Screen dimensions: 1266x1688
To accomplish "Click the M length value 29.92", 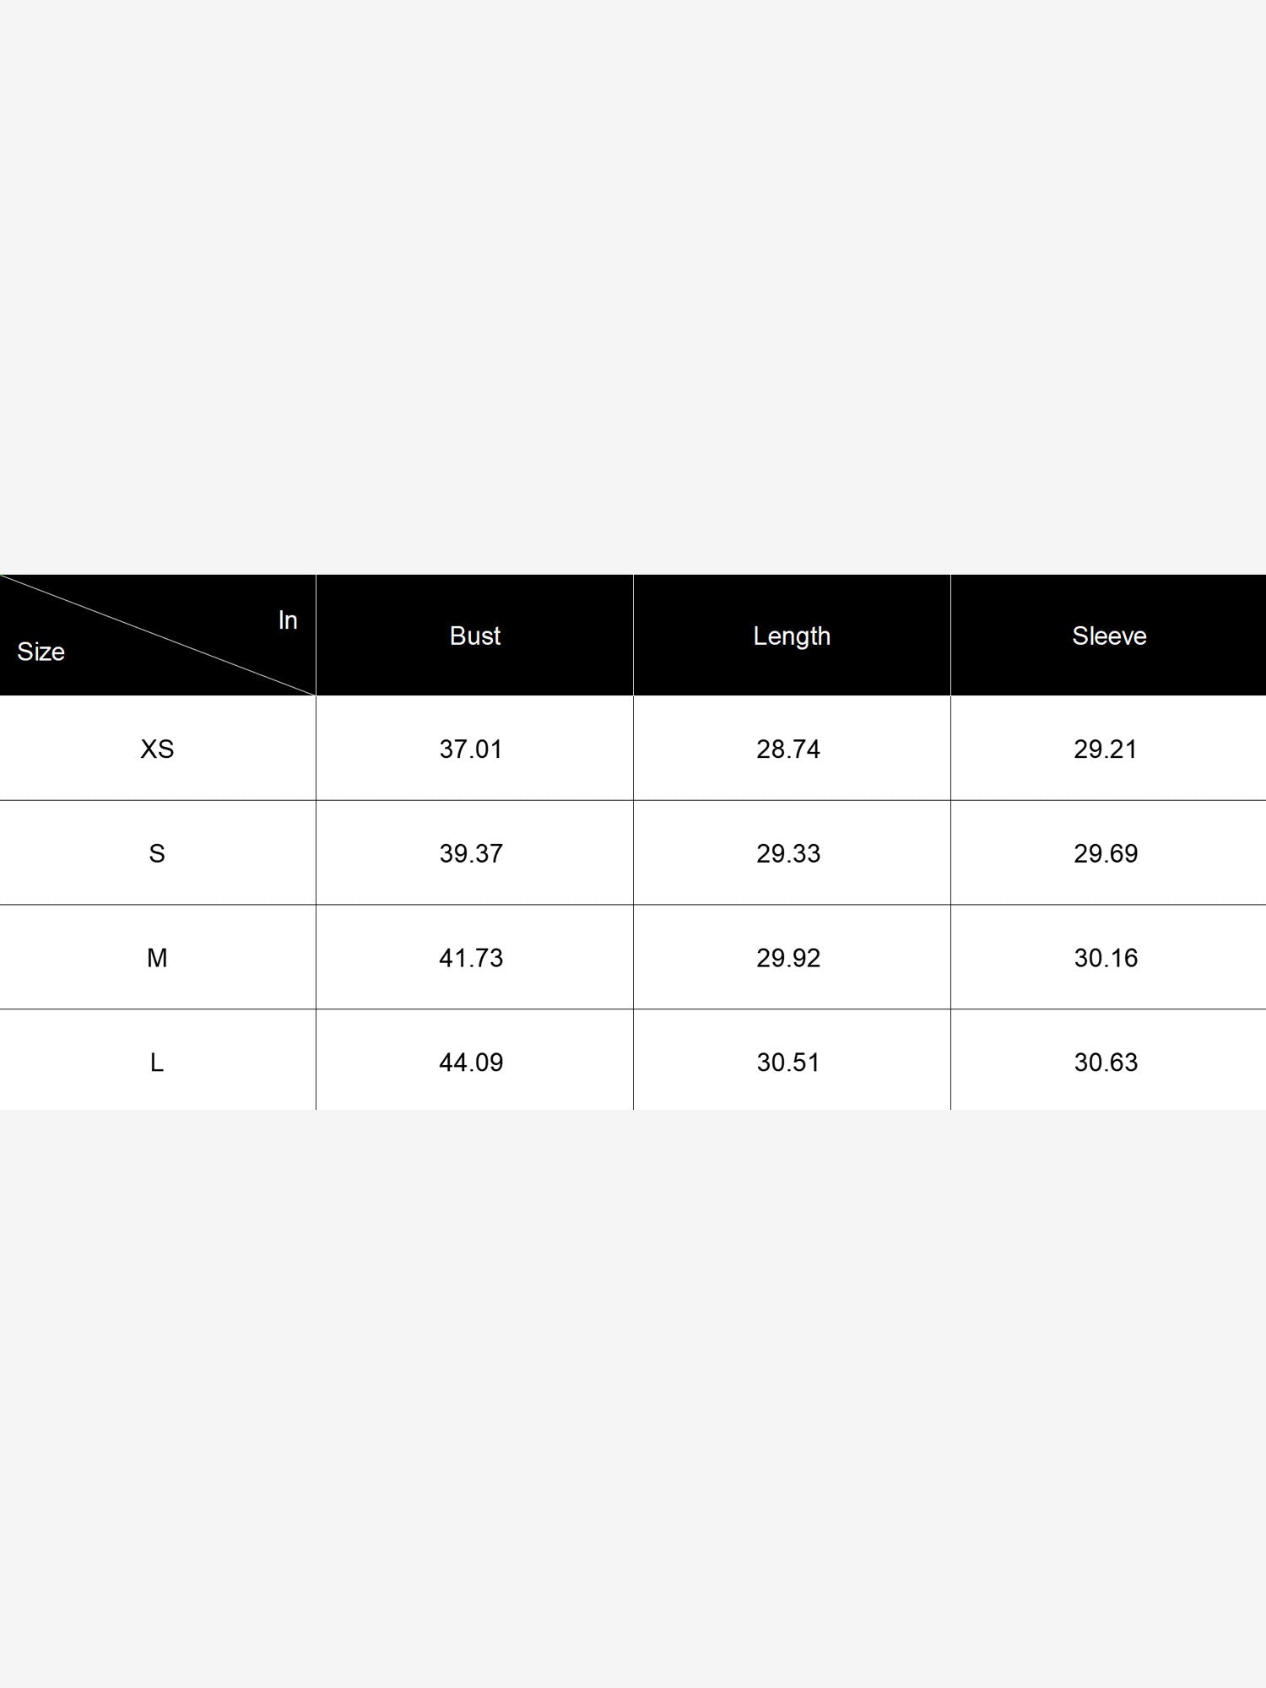I will point(788,958).
